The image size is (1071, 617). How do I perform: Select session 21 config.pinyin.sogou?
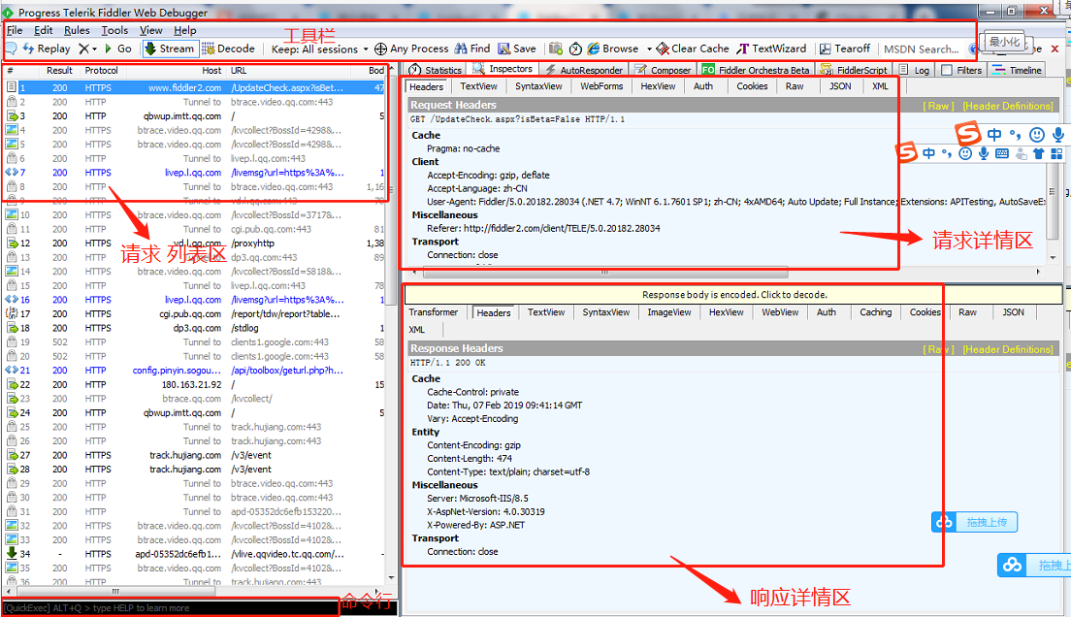coord(195,371)
